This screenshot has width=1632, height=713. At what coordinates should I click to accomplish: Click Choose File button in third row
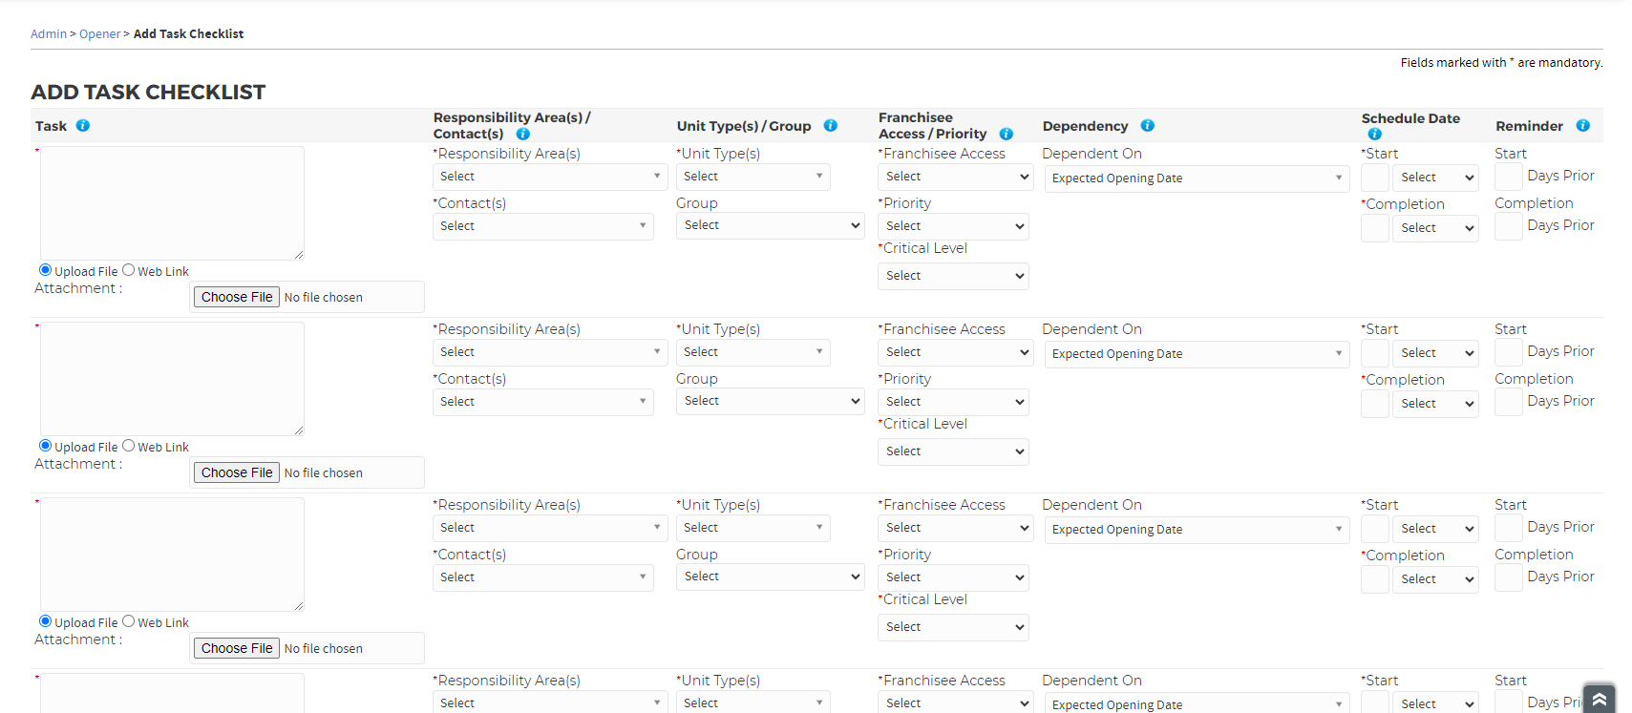tap(237, 648)
